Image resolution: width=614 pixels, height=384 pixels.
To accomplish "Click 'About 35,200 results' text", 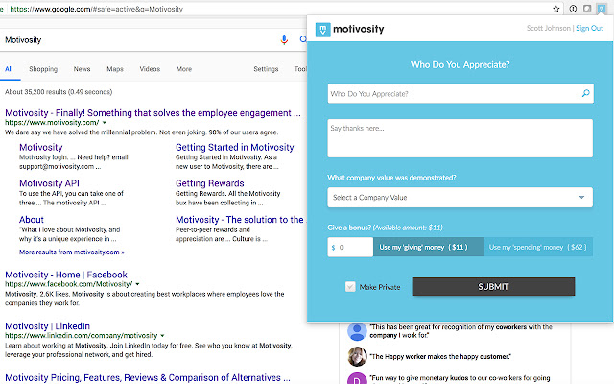I will (x=59, y=92).
